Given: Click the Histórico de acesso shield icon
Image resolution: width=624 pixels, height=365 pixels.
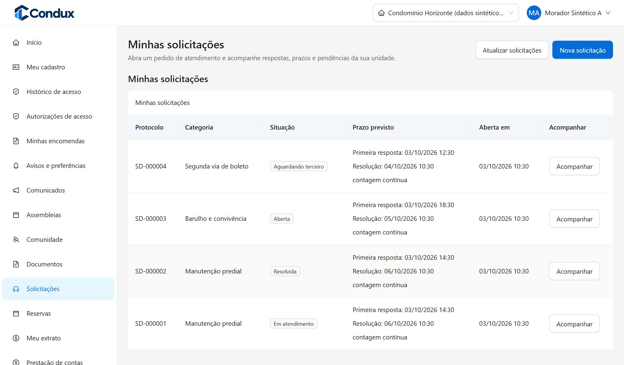Looking at the screenshot, I should tap(16, 92).
